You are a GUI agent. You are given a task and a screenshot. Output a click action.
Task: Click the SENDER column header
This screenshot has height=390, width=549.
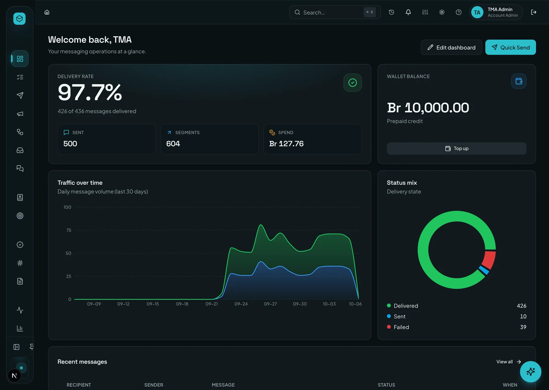coord(154,385)
